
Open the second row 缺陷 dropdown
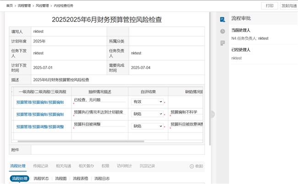click(x=147, y=114)
